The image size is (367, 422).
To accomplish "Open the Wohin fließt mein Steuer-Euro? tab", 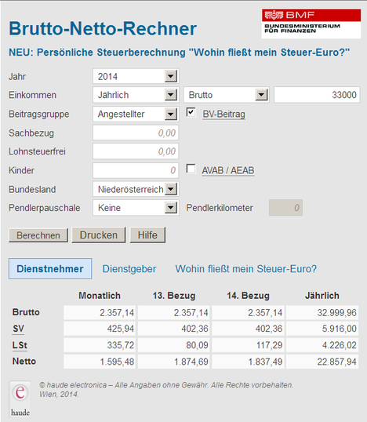I will [x=246, y=269].
